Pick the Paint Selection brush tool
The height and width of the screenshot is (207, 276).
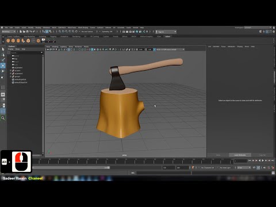pos(3,60)
